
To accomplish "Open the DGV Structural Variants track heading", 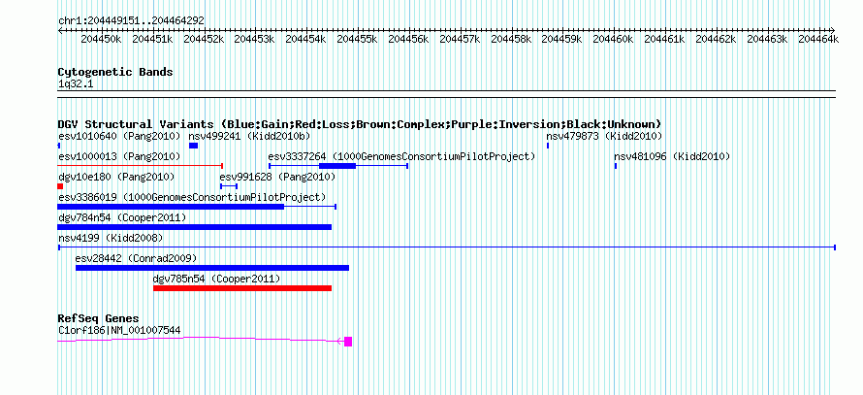I will [x=360, y=124].
